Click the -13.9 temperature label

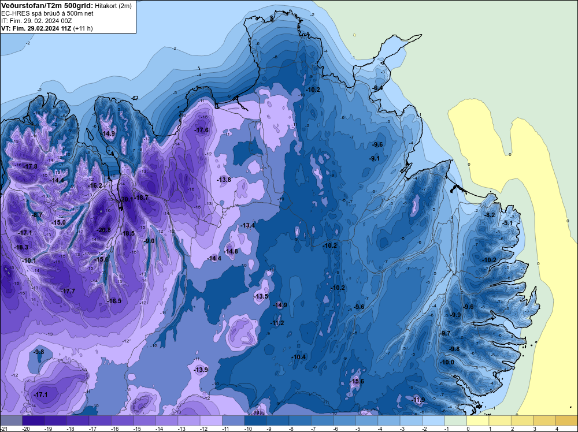[x=201, y=370]
